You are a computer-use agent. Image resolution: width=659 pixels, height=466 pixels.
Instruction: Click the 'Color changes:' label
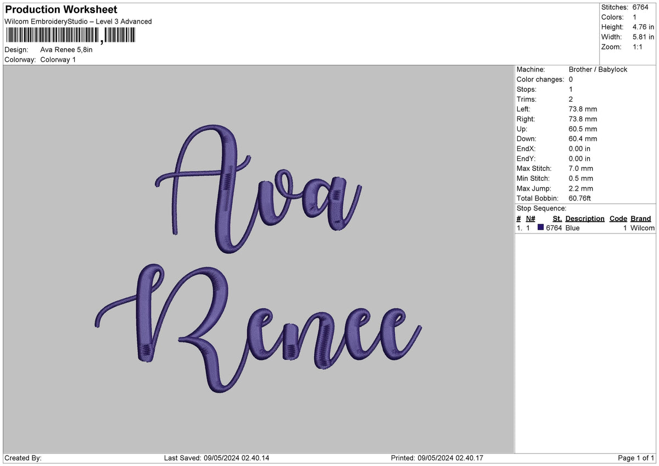[540, 79]
